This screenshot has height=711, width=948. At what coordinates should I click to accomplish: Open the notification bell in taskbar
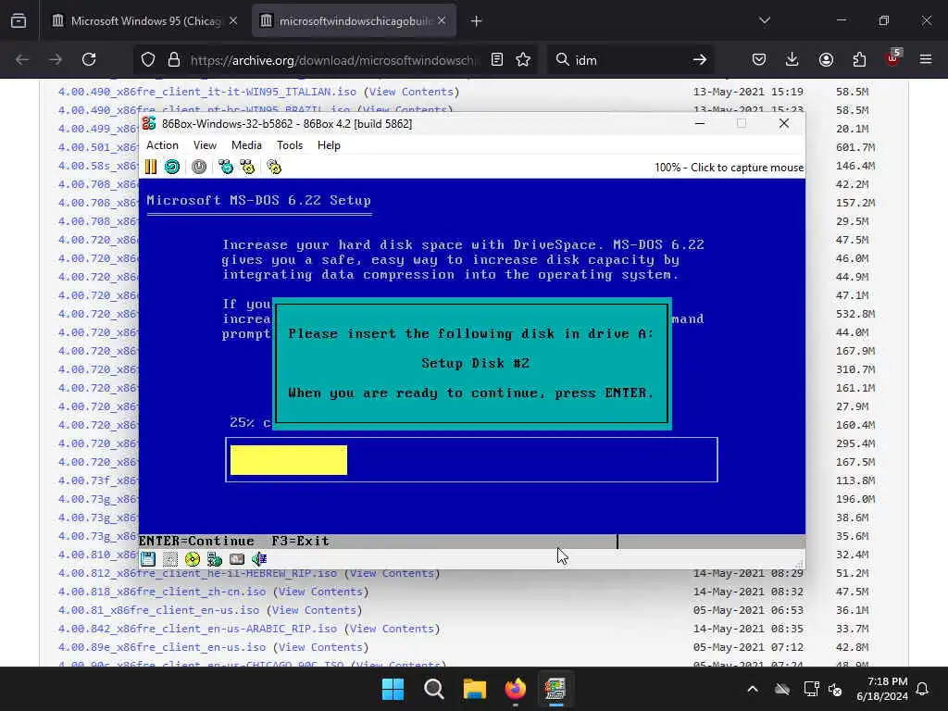pos(923,689)
